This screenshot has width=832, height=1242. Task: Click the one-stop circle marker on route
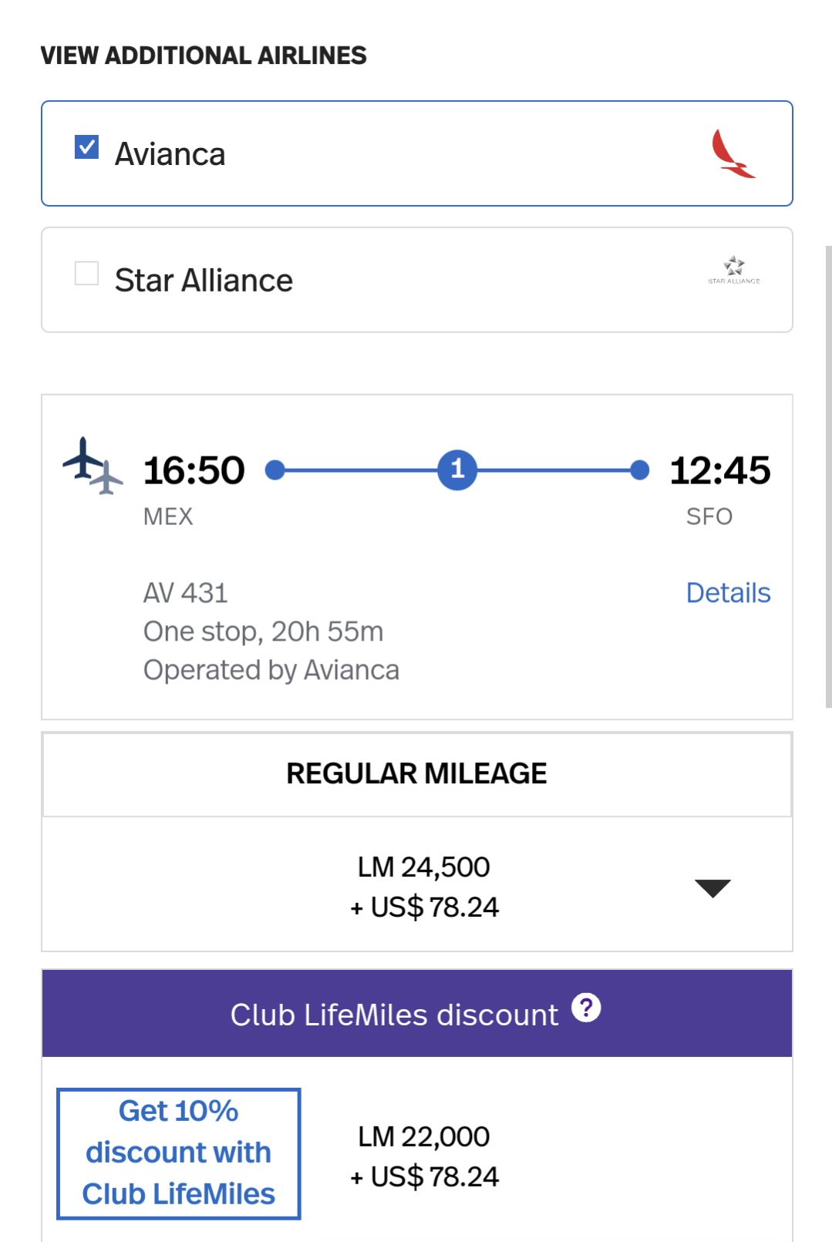[x=457, y=470]
